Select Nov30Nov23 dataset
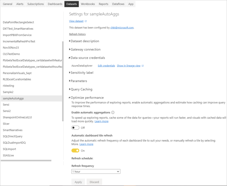 pos(11,48)
